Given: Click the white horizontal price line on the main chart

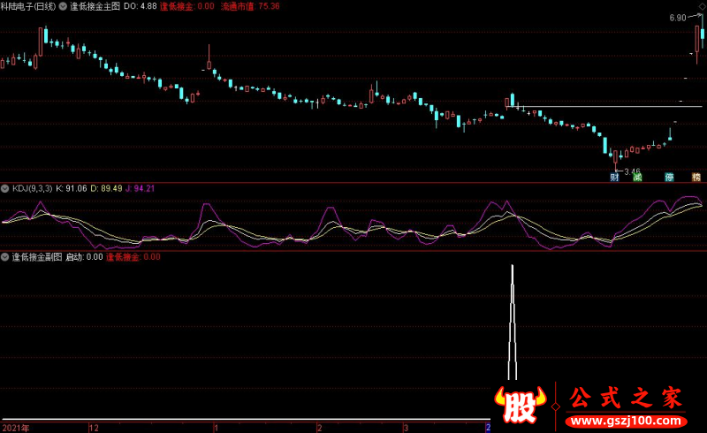Looking at the screenshot, I should point(604,107).
